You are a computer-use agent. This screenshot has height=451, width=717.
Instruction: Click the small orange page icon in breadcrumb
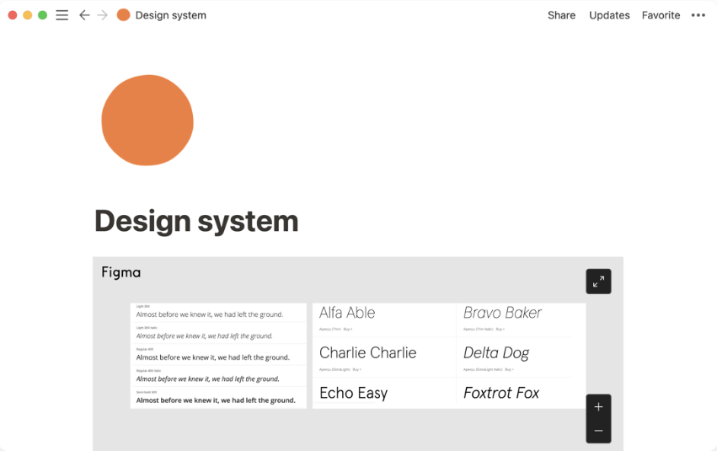click(x=124, y=15)
